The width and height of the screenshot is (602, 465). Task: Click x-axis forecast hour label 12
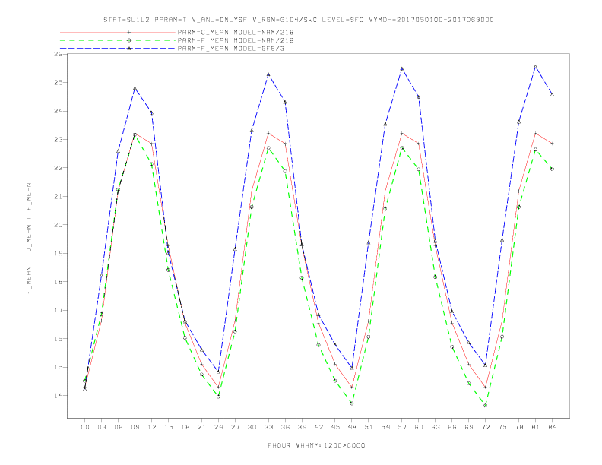point(152,427)
